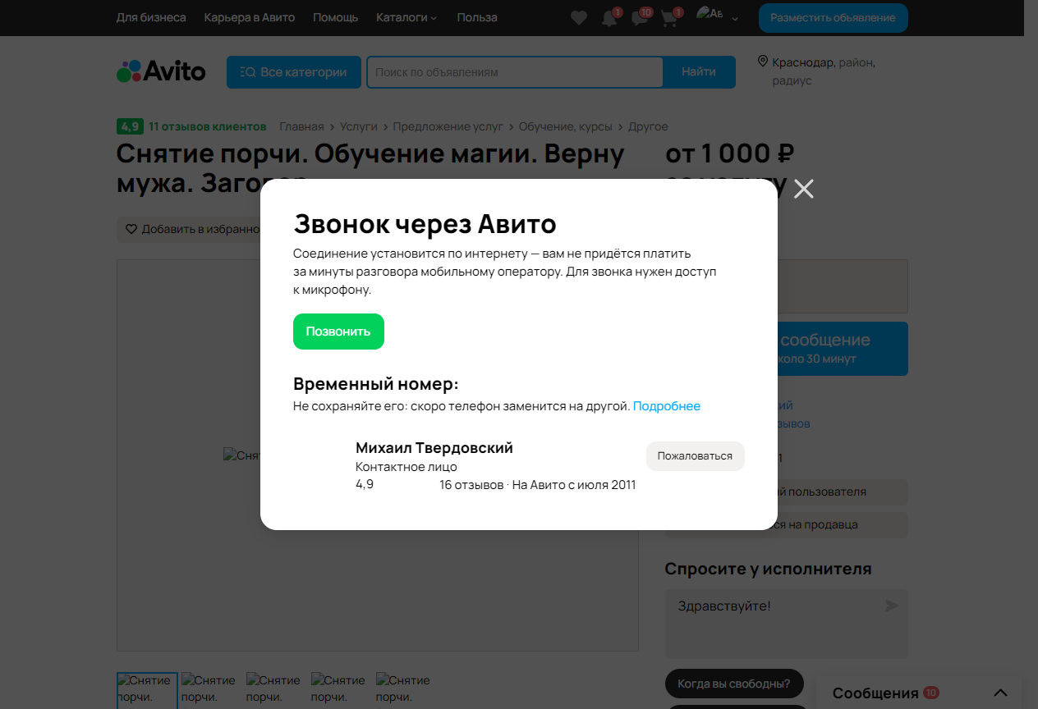Open the Все категории menu

(294, 72)
